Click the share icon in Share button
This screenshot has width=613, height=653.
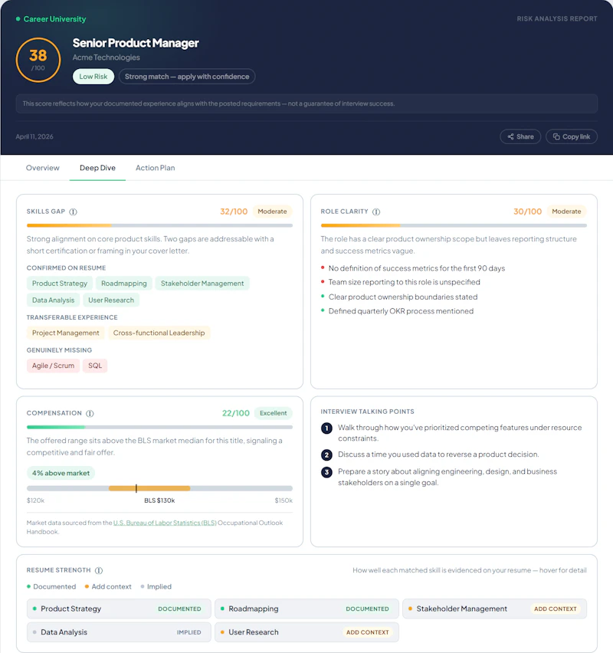(510, 136)
